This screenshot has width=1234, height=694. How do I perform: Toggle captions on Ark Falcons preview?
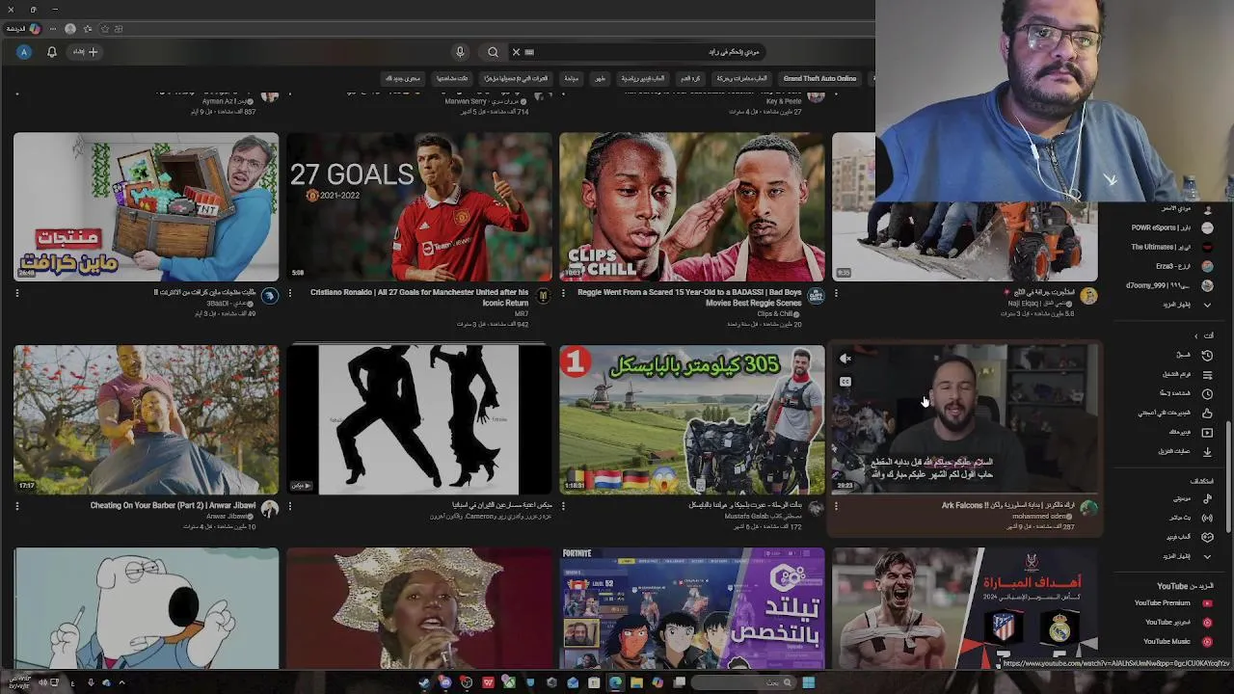click(x=845, y=382)
